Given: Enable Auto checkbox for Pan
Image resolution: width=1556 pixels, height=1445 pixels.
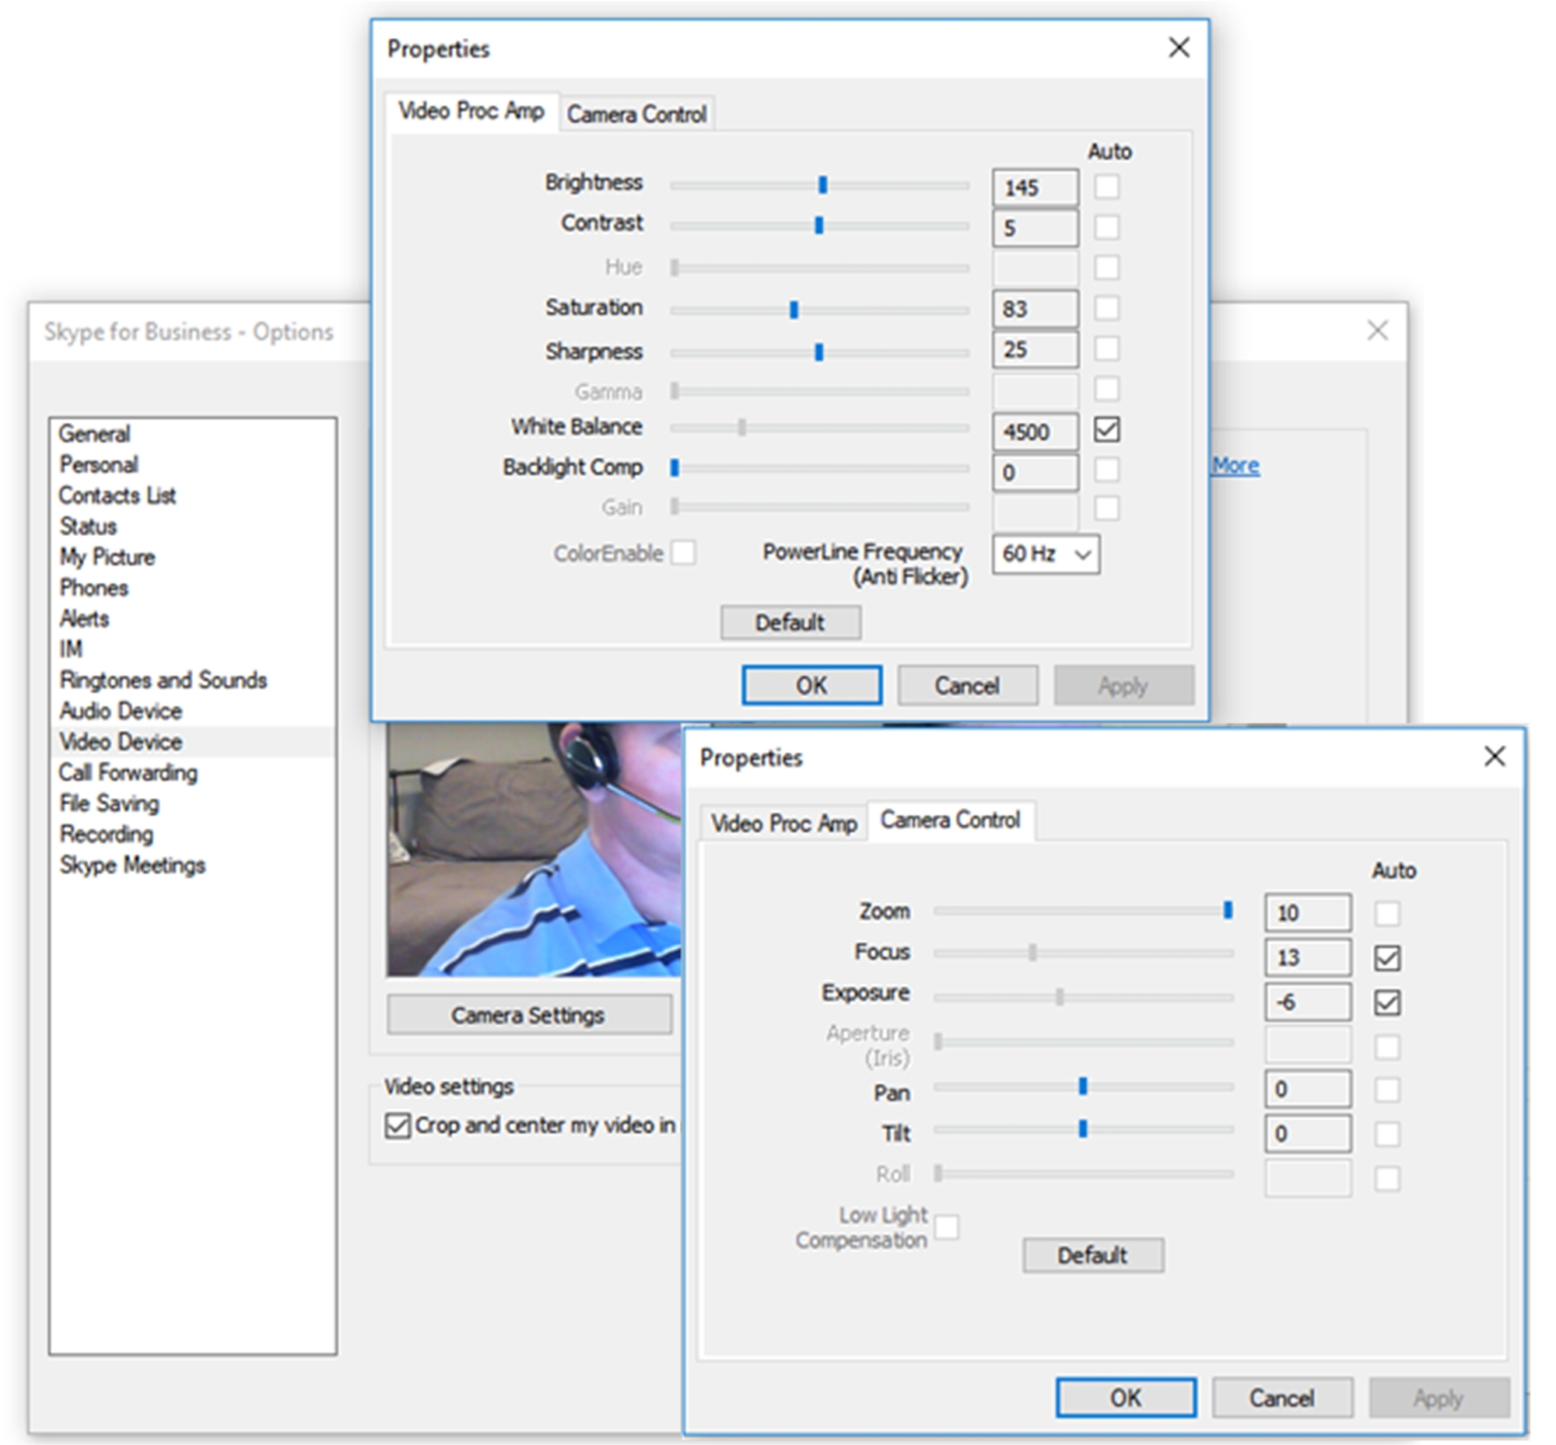Looking at the screenshot, I should click(1386, 1090).
